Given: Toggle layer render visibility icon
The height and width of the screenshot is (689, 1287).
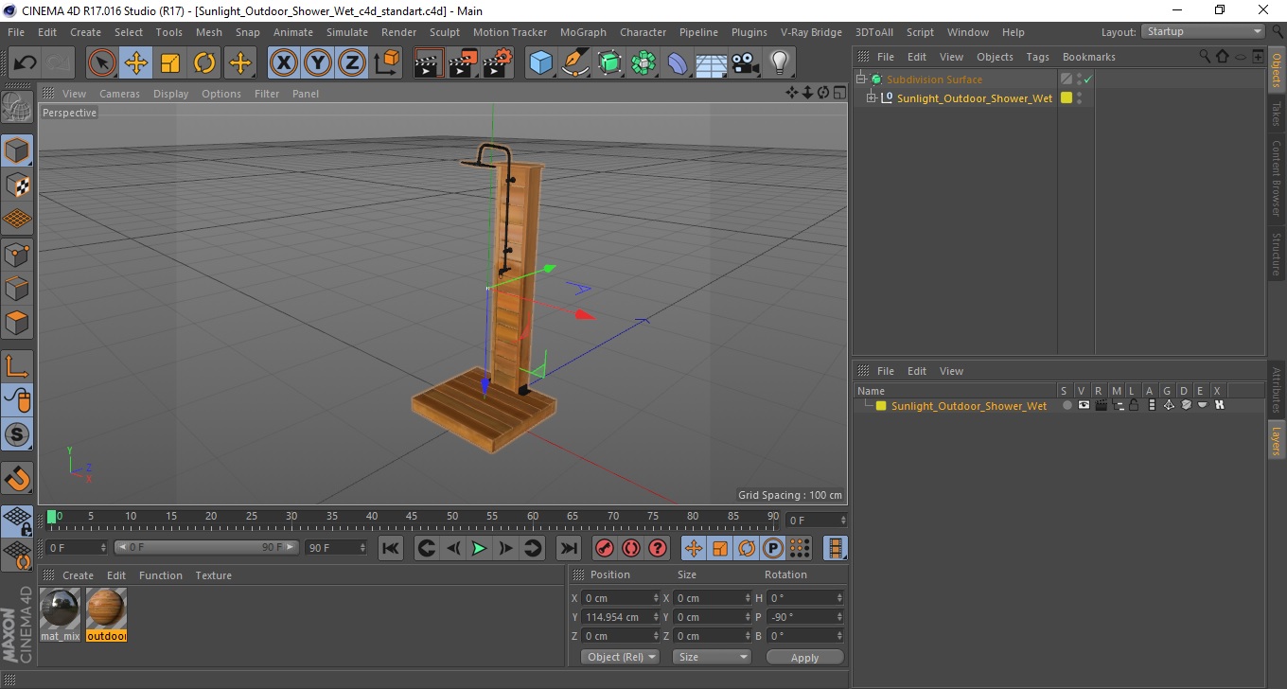Looking at the screenshot, I should tap(1101, 405).
